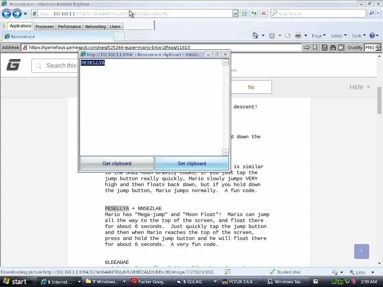The width and height of the screenshot is (383, 287).
Task: Click the Browservice bookmark ribbon icon
Action: pyautogui.click(x=315, y=47)
